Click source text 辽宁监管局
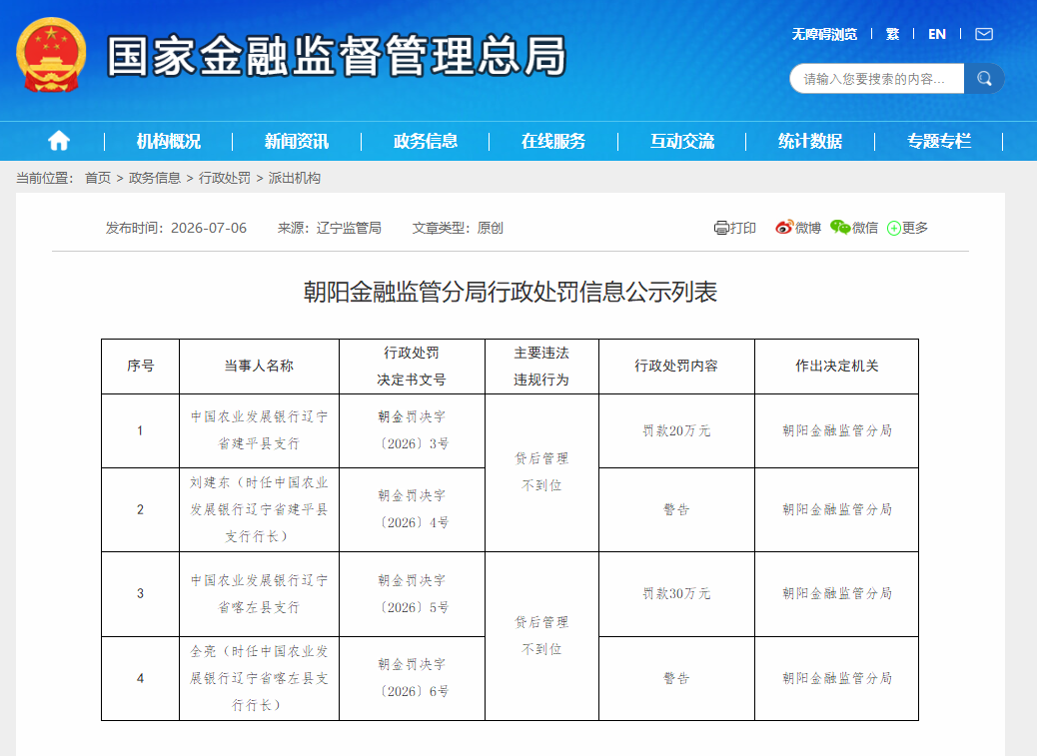 coord(349,228)
